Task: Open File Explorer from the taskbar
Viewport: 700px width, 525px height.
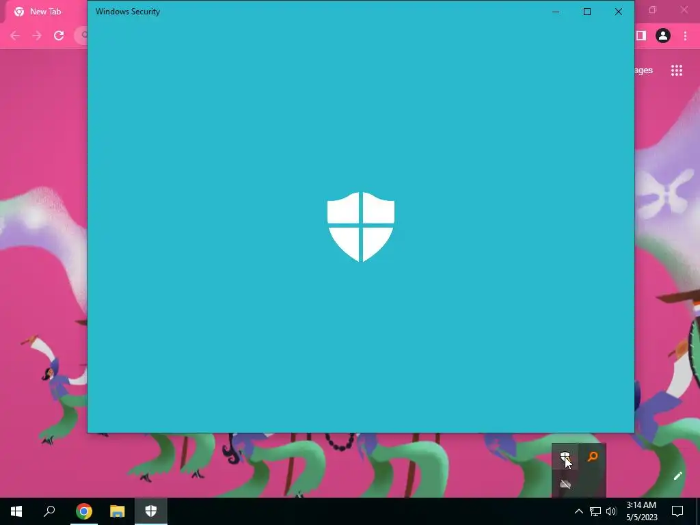Action: 118,511
